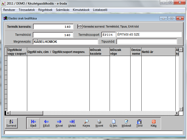Jump to last record with Utolsó
187x140 pixels.
(72, 123)
